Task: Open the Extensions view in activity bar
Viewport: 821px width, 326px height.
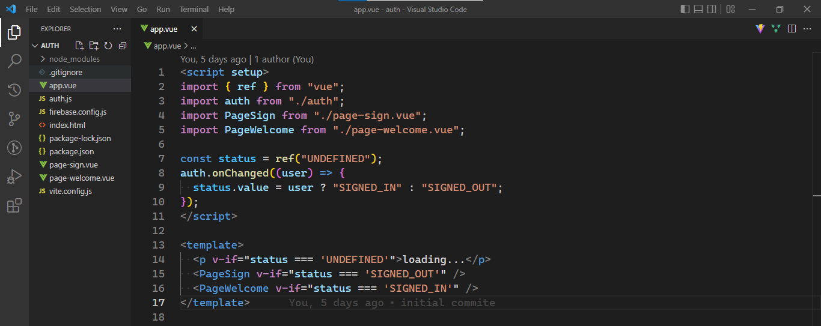Action: pos(14,206)
